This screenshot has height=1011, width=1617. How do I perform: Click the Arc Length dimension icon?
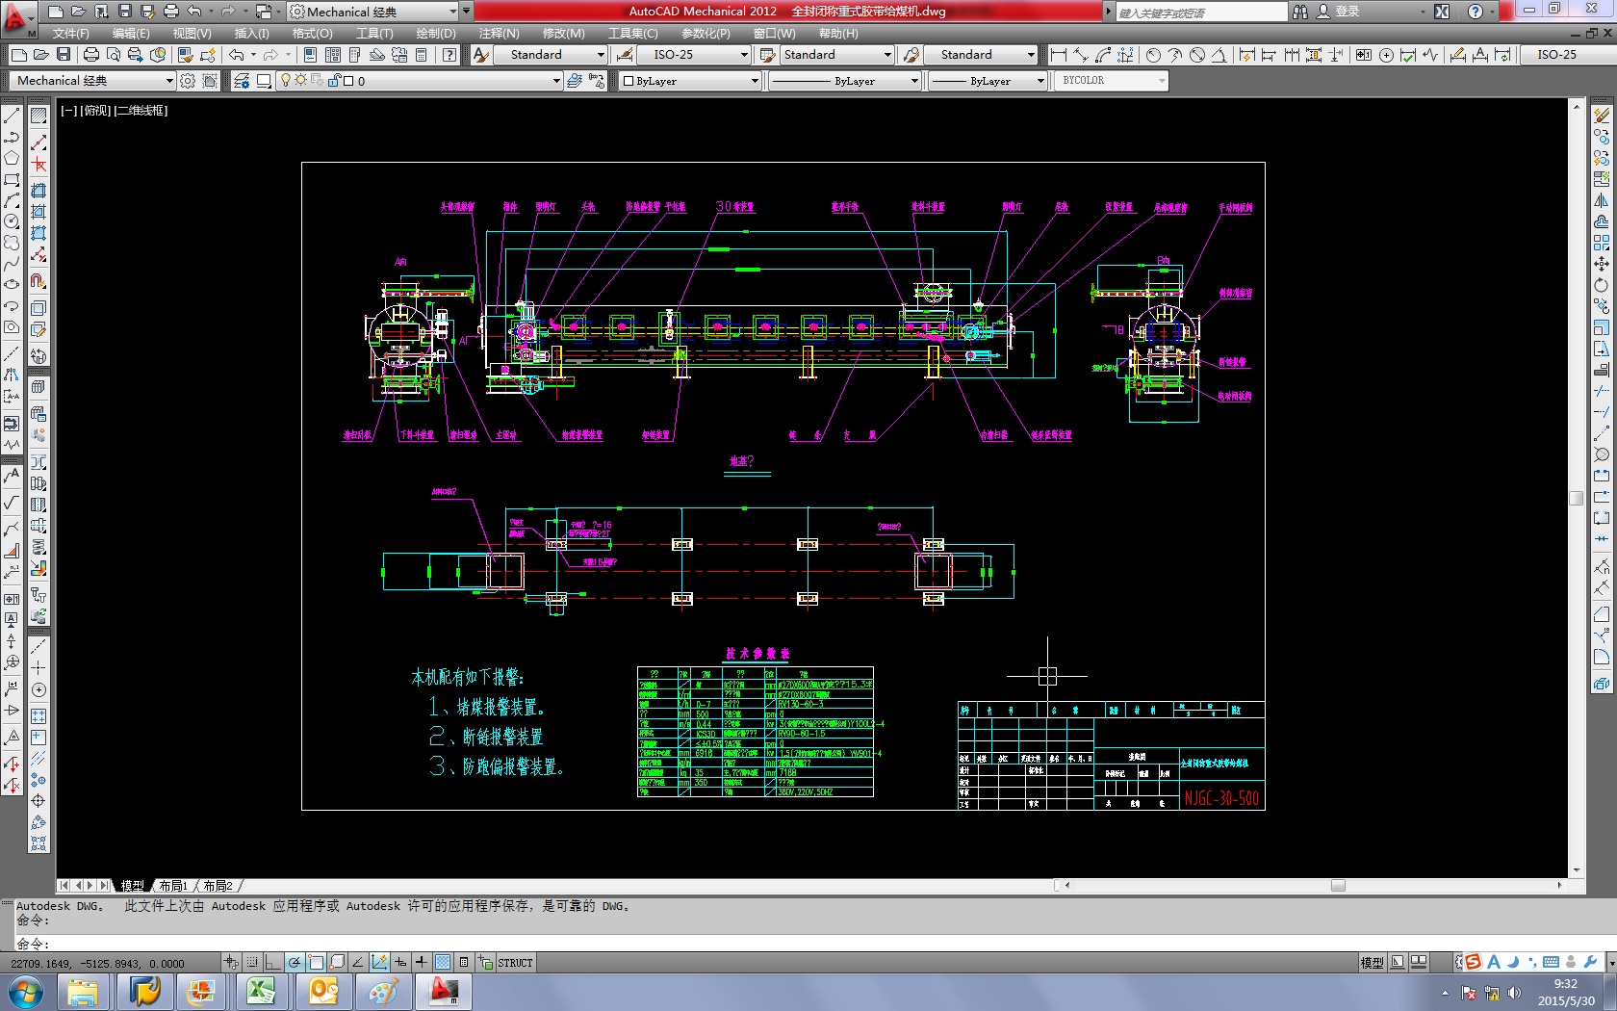[x=1103, y=55]
